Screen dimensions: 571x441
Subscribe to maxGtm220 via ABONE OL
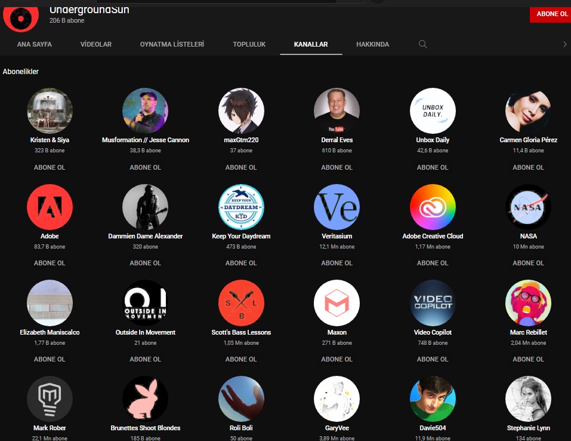[x=241, y=167]
